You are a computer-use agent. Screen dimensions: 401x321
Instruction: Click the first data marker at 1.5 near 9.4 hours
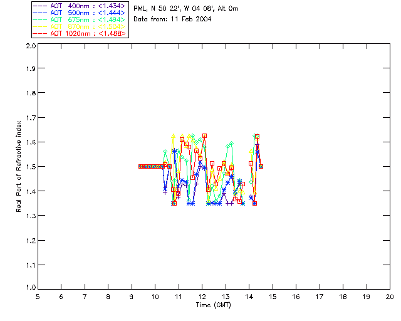point(140,166)
